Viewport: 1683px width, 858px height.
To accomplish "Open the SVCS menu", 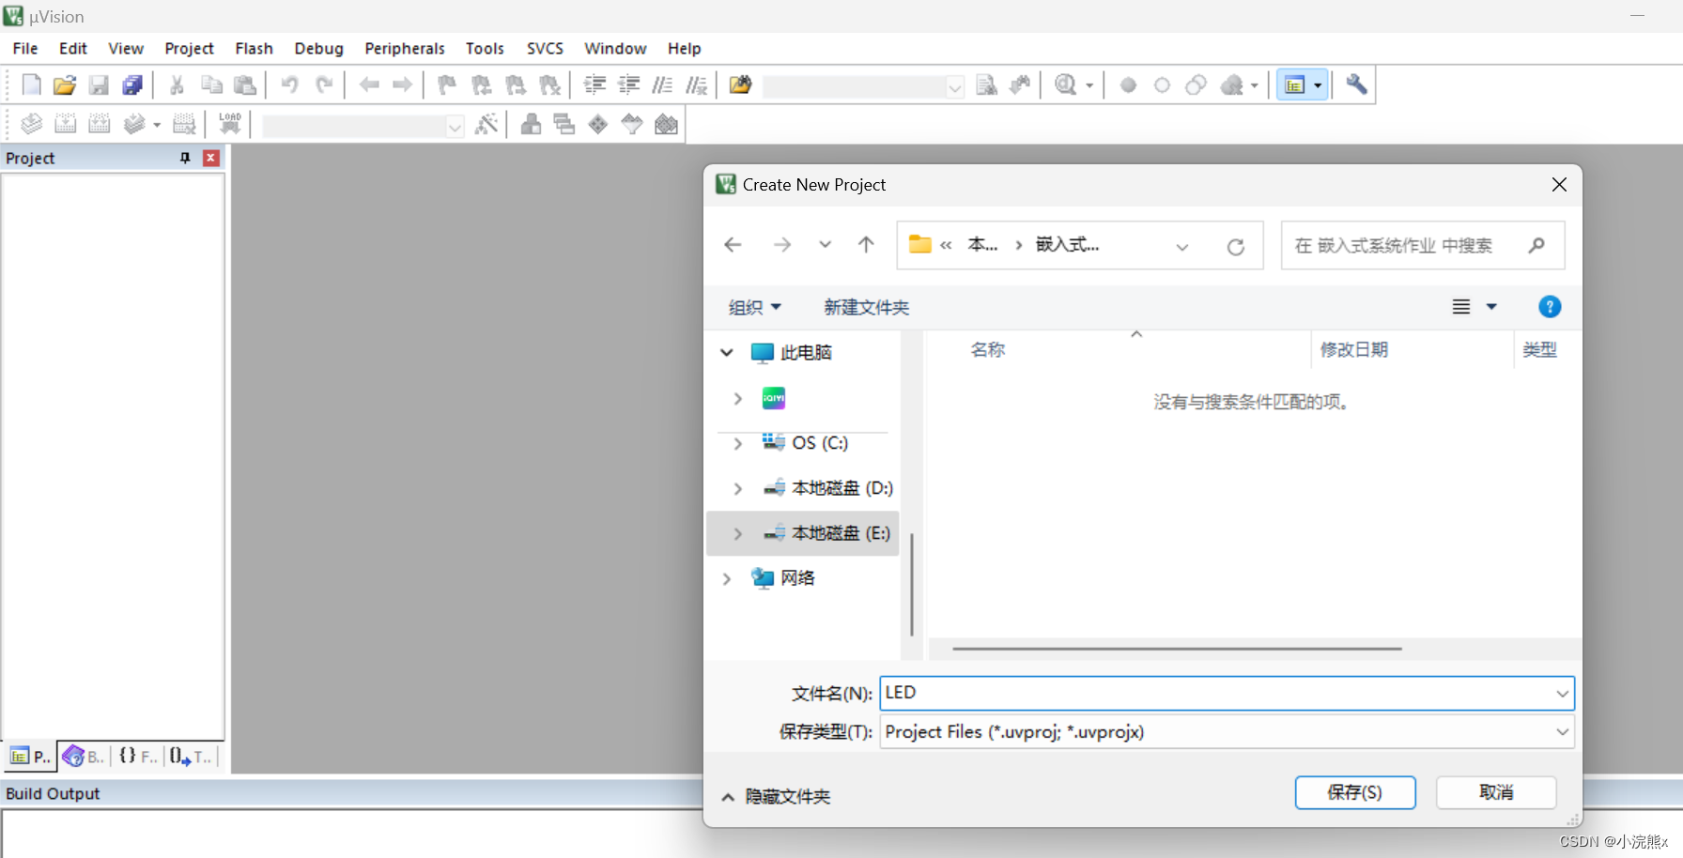I will (x=545, y=48).
